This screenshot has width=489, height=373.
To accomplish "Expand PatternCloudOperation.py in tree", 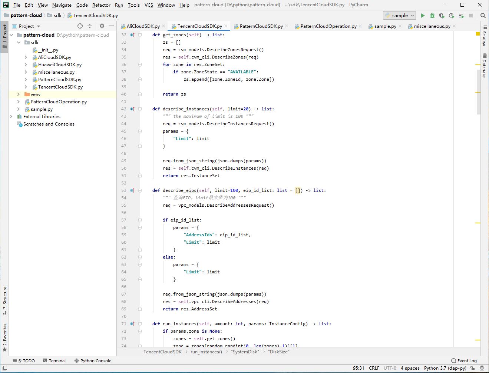I will coord(19,101).
